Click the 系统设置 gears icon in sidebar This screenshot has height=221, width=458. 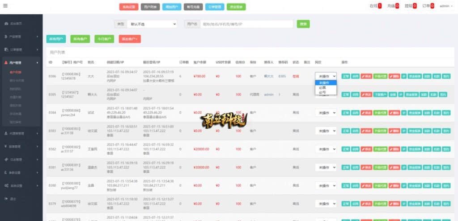[x=5, y=185]
